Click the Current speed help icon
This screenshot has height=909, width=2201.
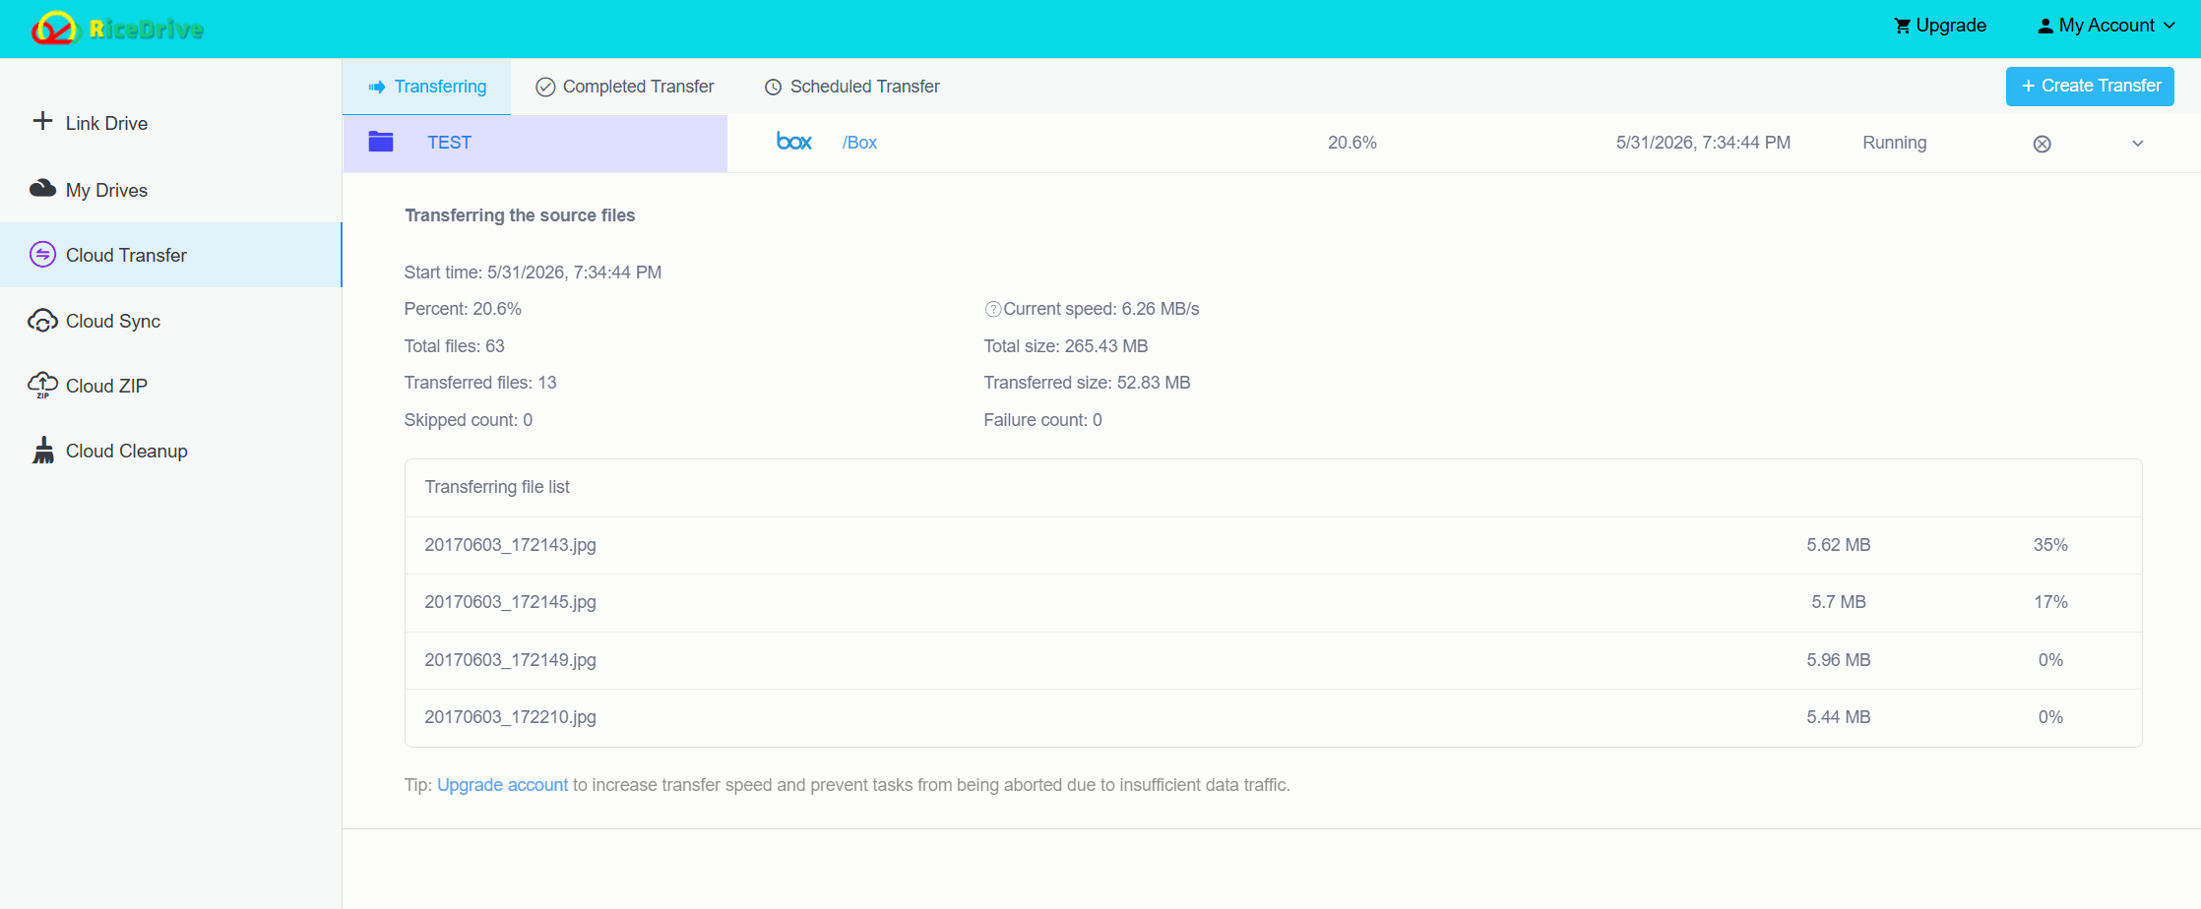click(993, 309)
